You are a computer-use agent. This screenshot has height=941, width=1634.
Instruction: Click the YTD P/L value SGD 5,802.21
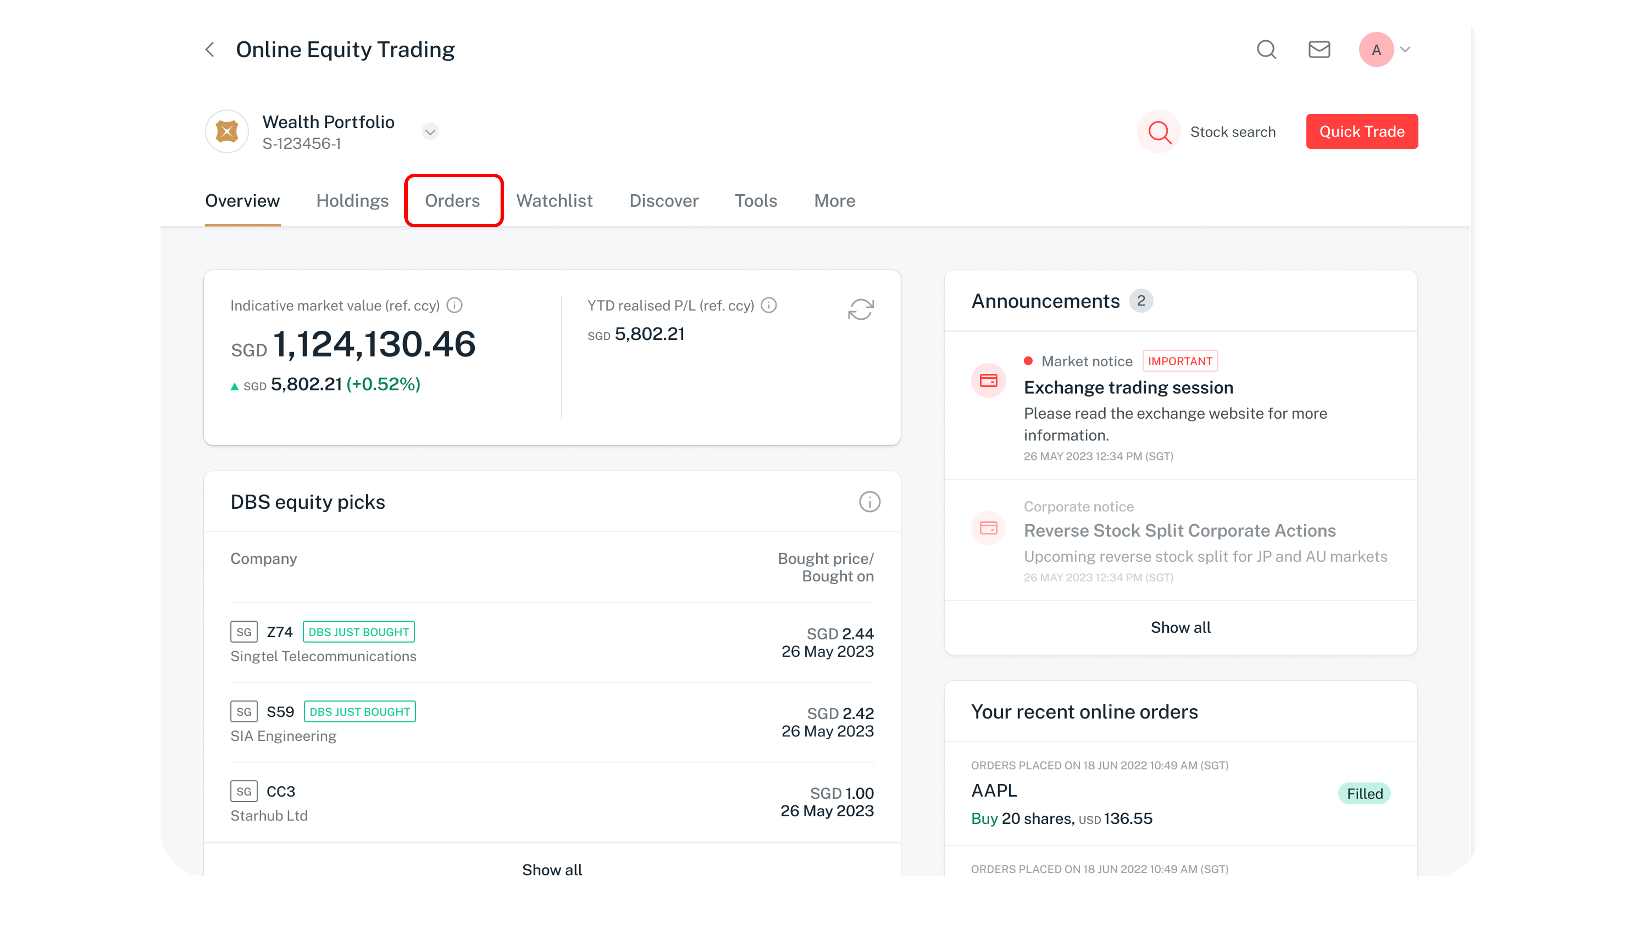(635, 333)
